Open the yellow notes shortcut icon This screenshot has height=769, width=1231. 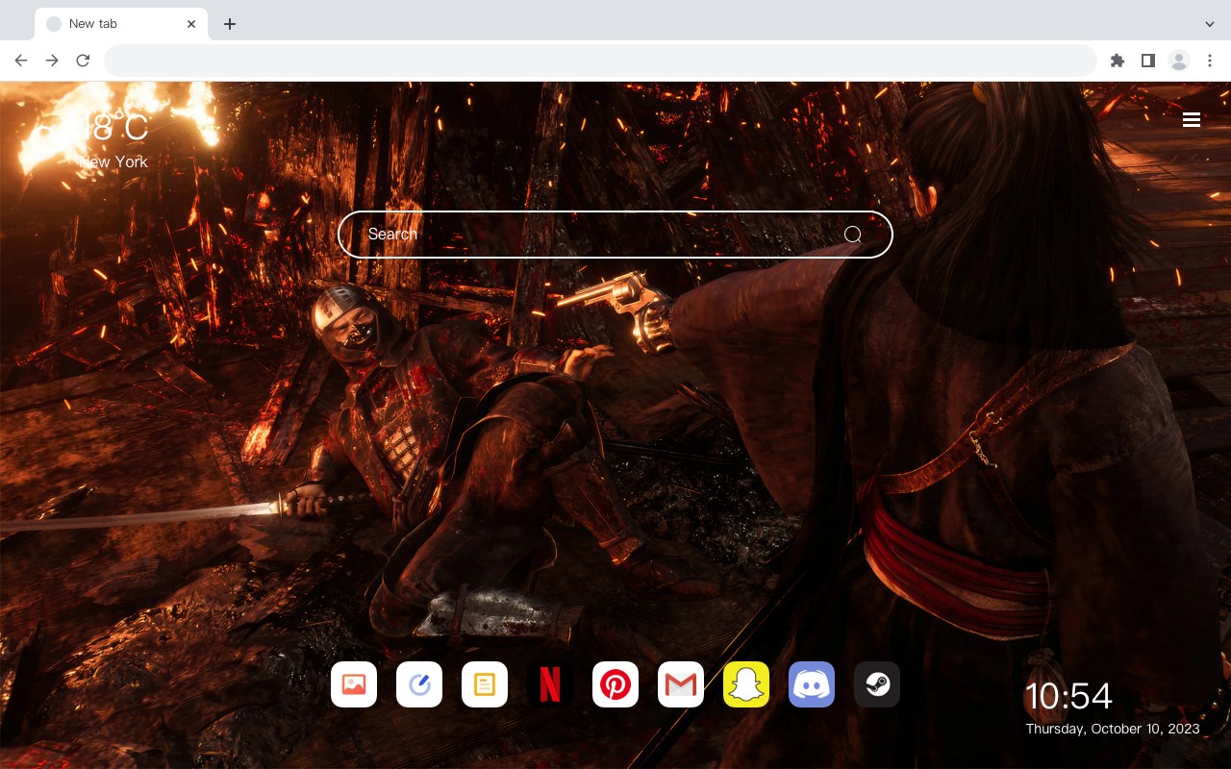pyautogui.click(x=485, y=684)
